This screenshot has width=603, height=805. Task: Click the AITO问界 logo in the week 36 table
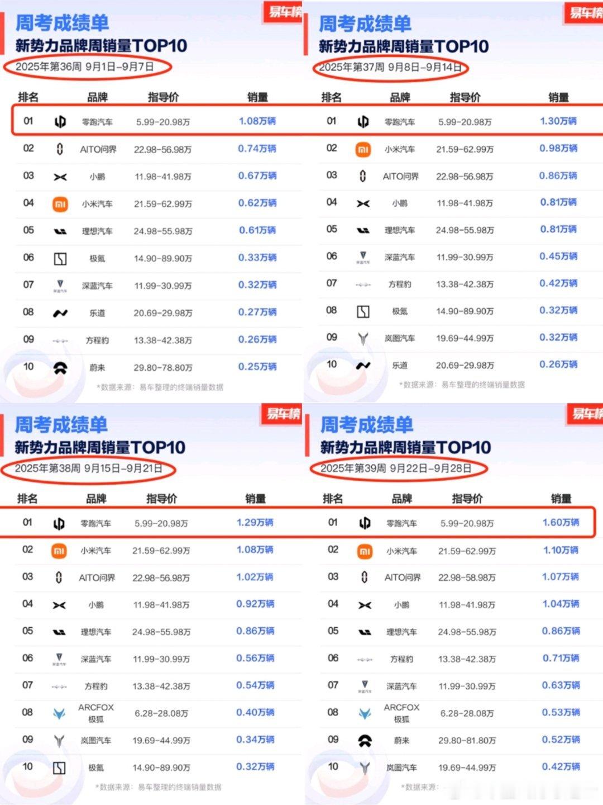click(60, 149)
